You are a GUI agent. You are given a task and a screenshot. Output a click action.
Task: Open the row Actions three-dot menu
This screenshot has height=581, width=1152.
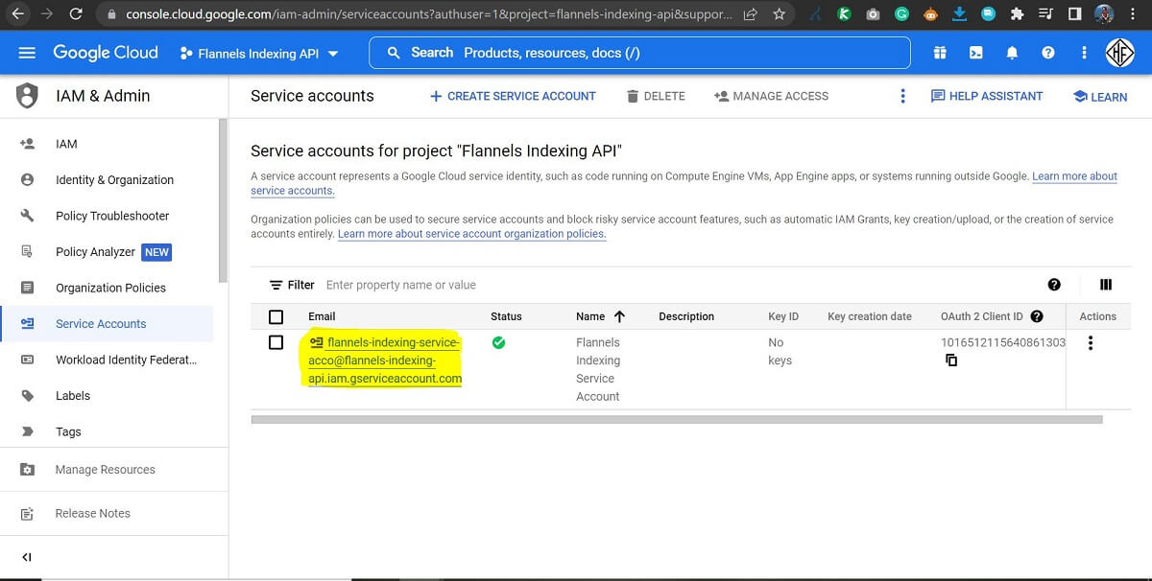(x=1091, y=342)
